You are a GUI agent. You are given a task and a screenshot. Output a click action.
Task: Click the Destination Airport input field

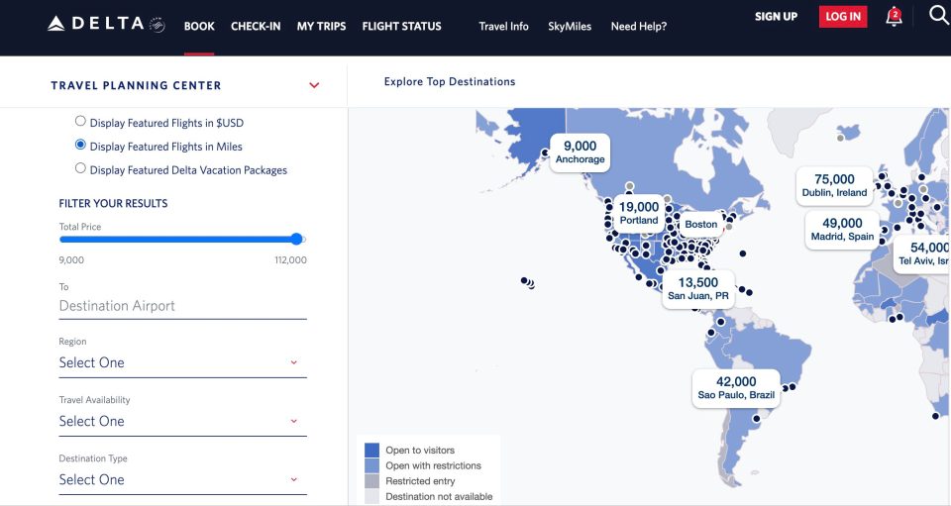click(x=182, y=306)
